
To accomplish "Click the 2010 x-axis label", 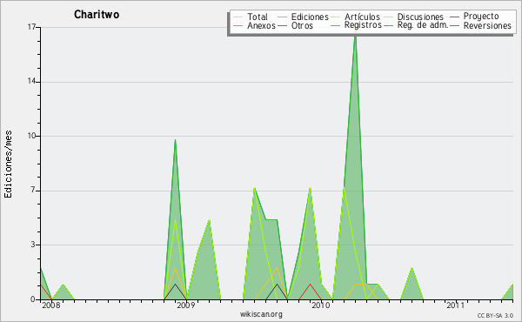I will point(320,305).
